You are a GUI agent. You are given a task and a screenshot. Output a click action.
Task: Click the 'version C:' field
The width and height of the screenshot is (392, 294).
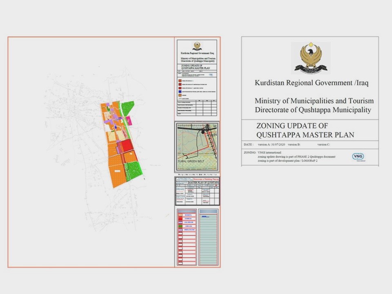tap(323, 145)
